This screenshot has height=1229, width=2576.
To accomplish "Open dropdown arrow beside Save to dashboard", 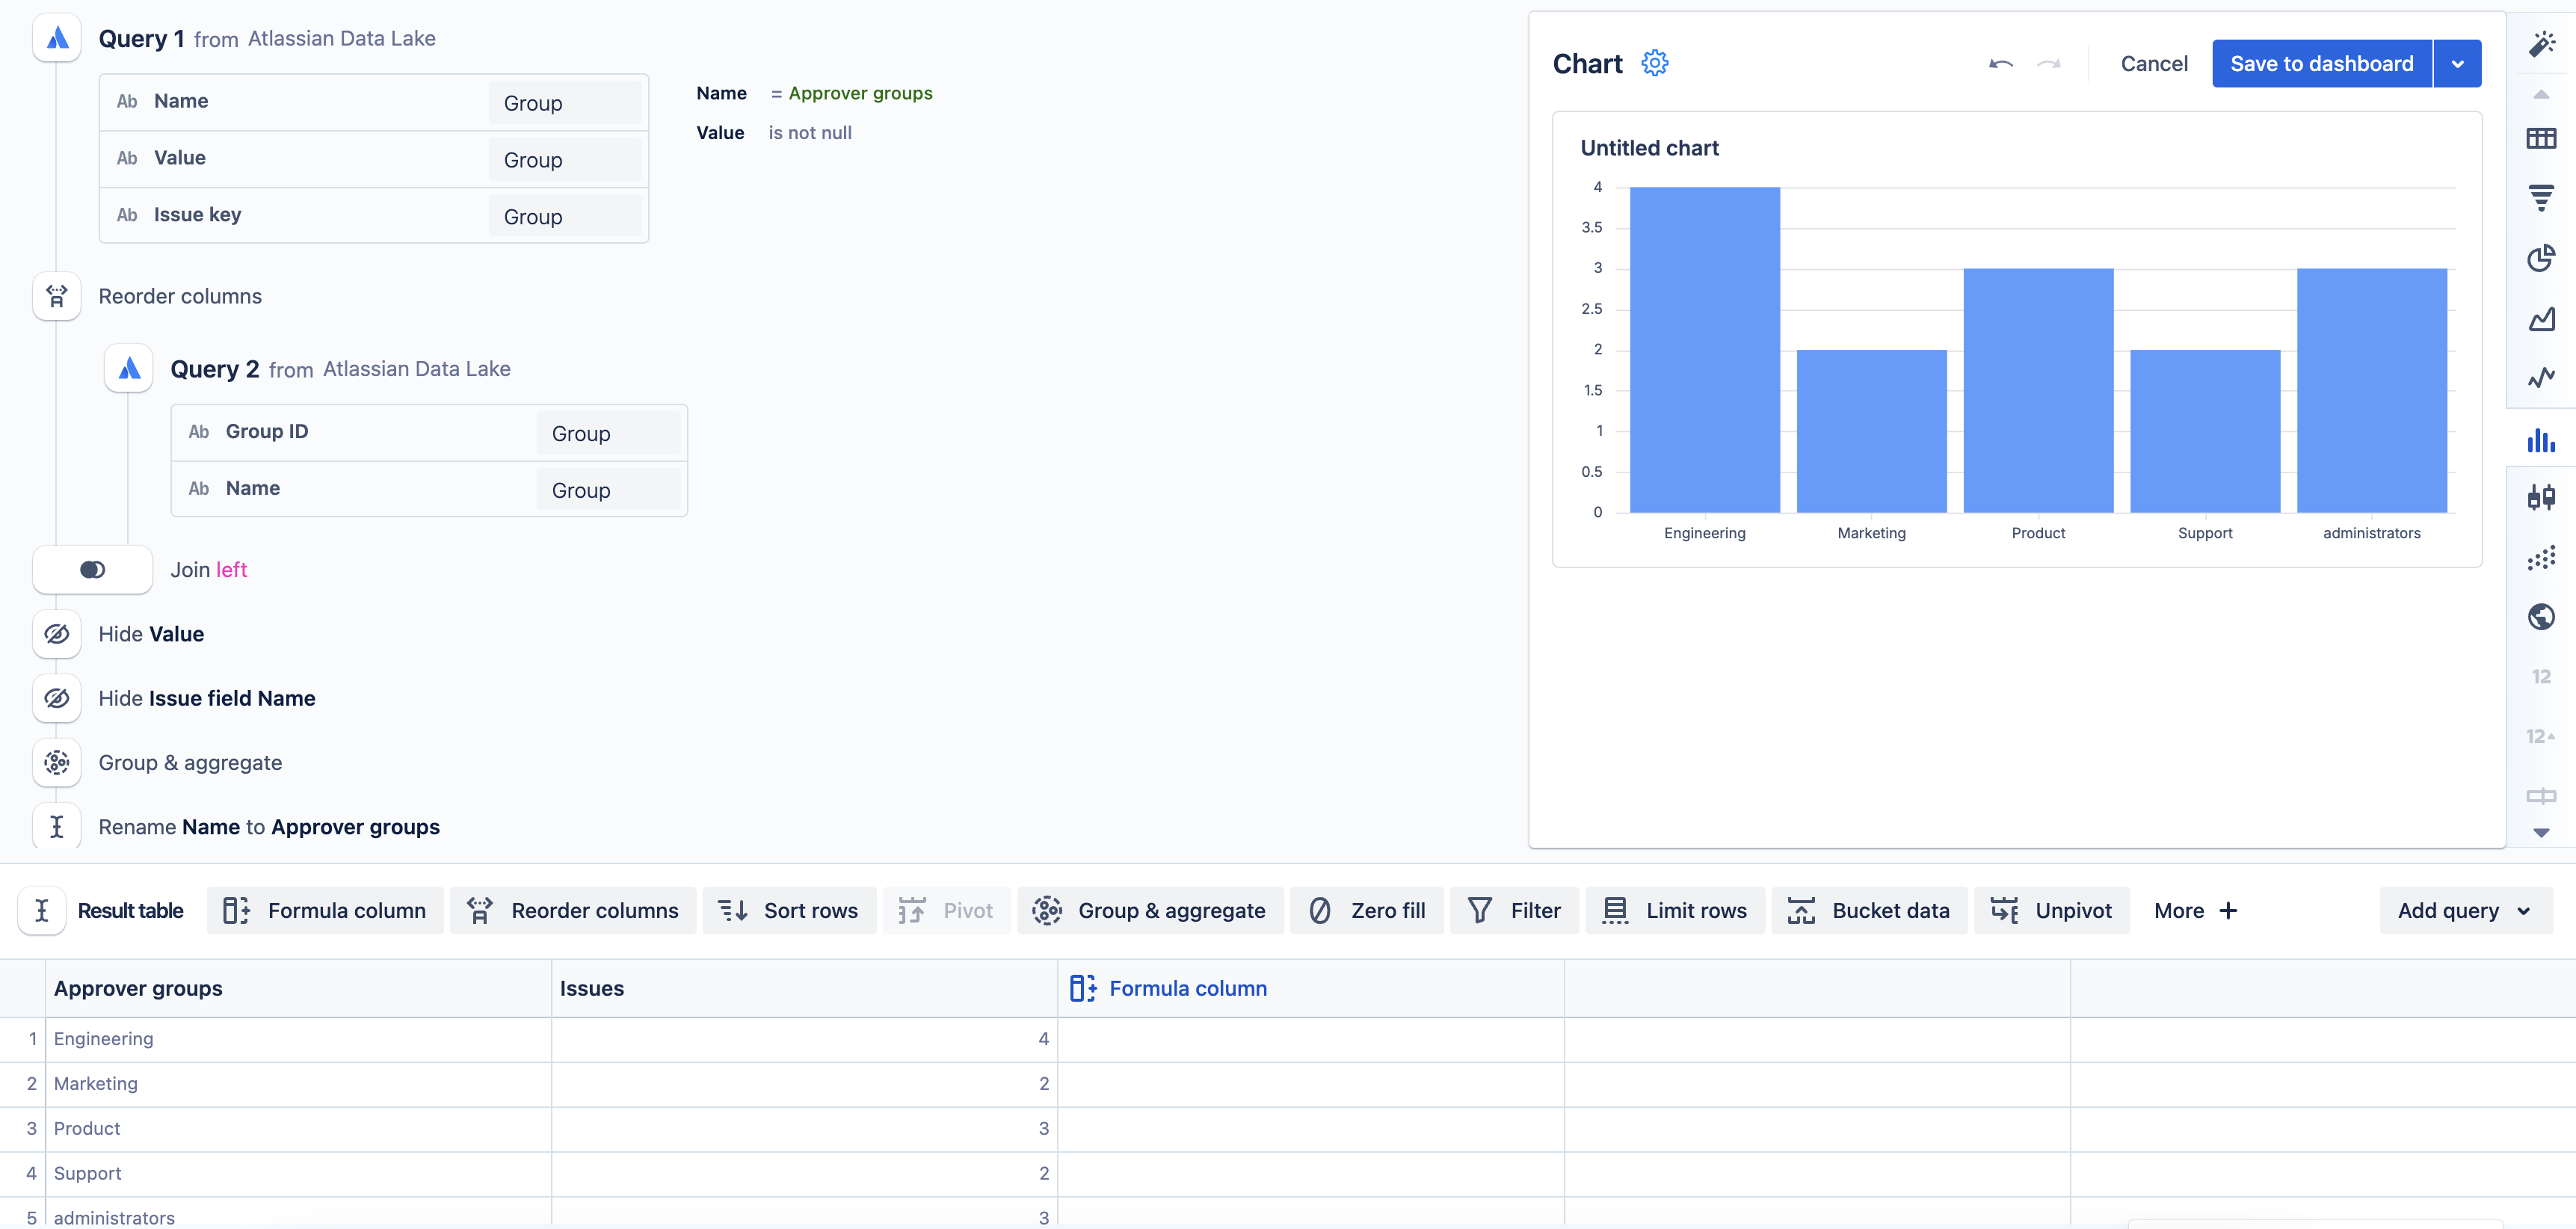I will click(x=2457, y=64).
